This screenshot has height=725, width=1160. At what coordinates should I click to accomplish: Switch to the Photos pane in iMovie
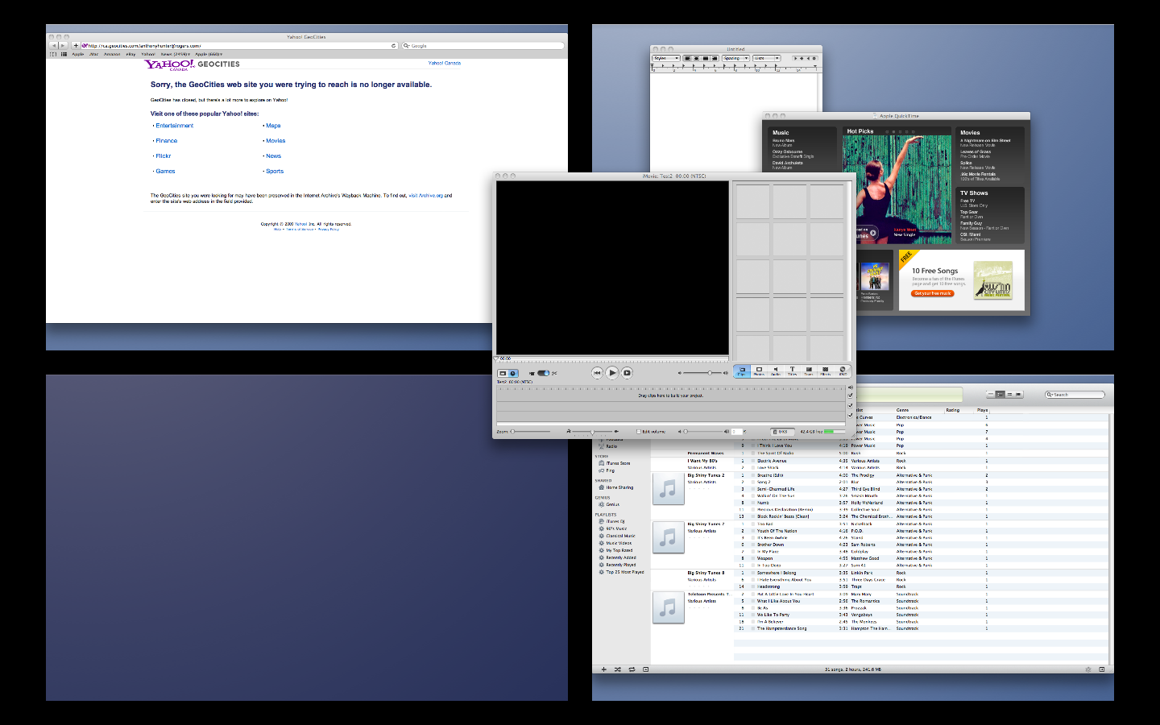tap(759, 371)
